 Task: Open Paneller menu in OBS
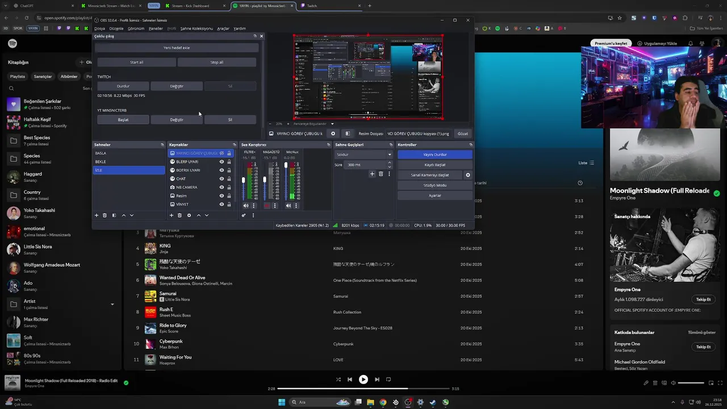156,28
